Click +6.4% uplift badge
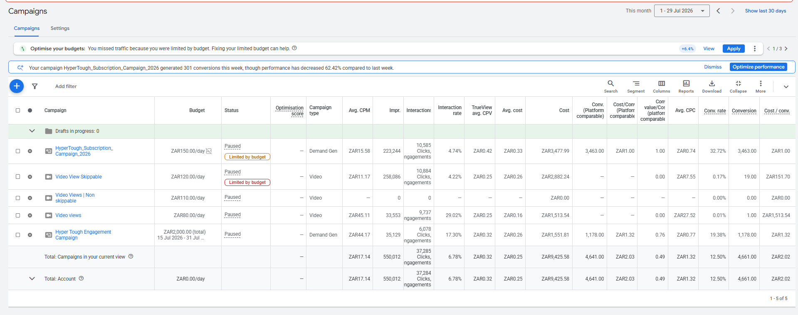Image resolution: width=798 pixels, height=315 pixels. coord(687,49)
